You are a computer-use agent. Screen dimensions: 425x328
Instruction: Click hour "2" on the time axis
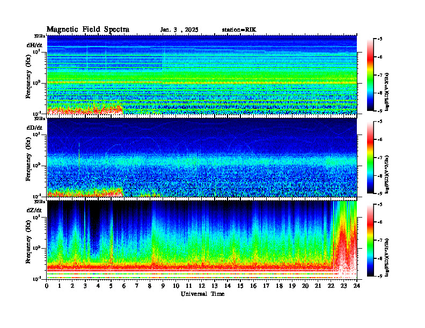[x=72, y=286]
